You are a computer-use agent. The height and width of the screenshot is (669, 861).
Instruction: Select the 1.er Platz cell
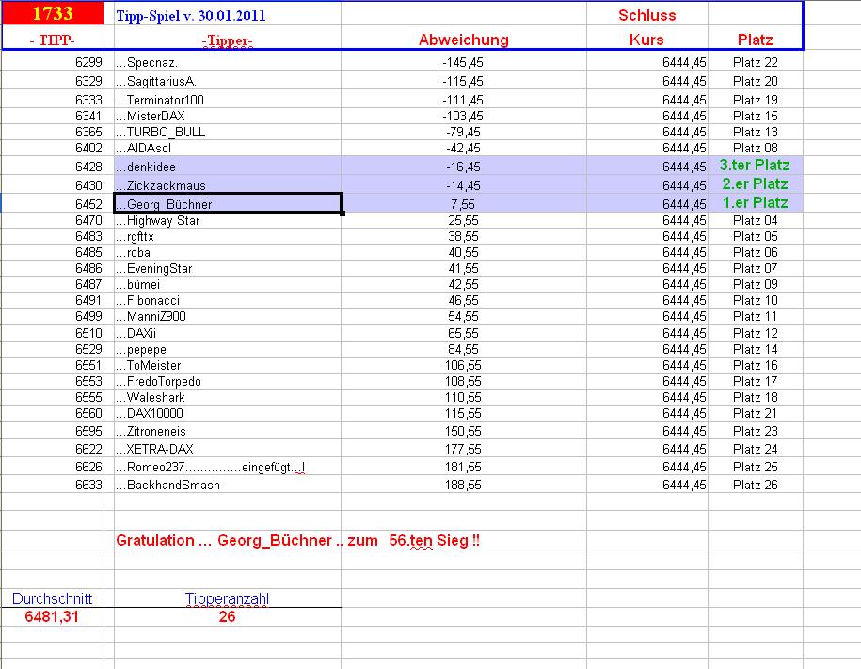pos(755,202)
